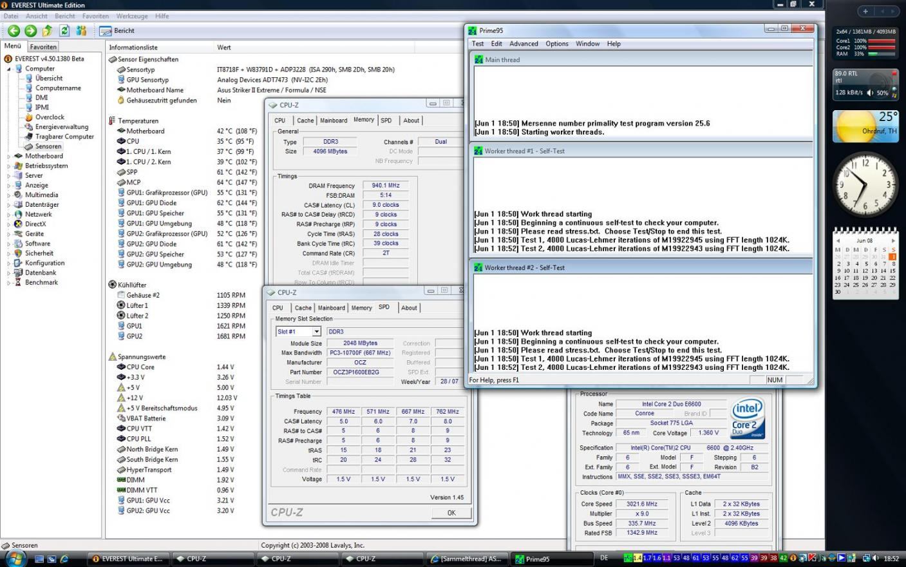Click the Konfiguration icon in the tree
The height and width of the screenshot is (567, 906).
(x=18, y=263)
